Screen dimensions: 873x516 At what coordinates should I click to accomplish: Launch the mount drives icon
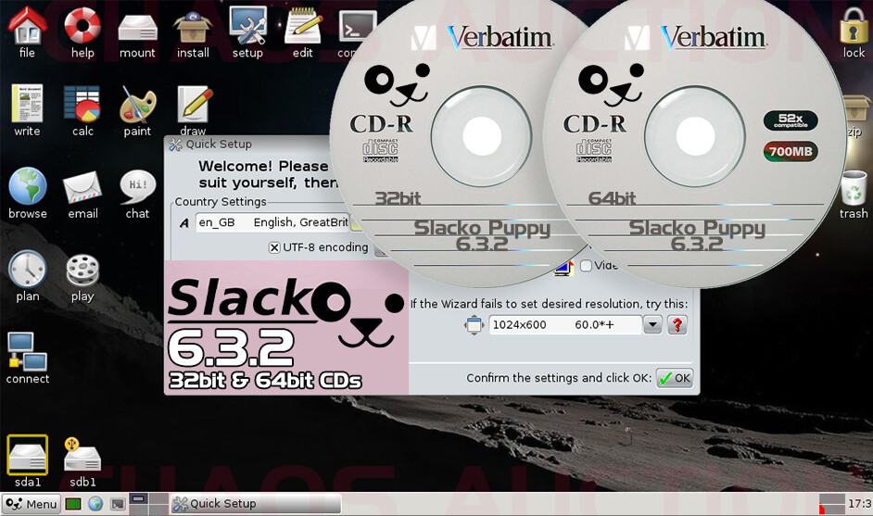(x=137, y=28)
